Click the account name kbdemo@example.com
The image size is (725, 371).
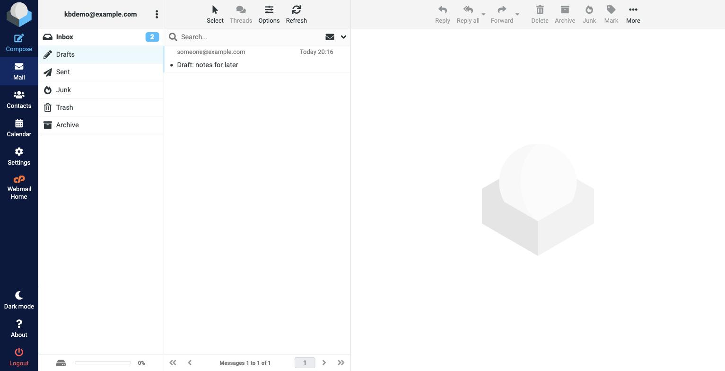[101, 14]
